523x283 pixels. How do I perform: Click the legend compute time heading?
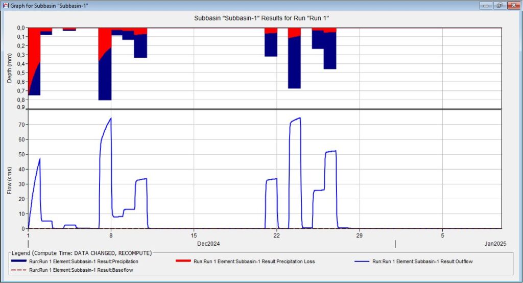(82, 253)
